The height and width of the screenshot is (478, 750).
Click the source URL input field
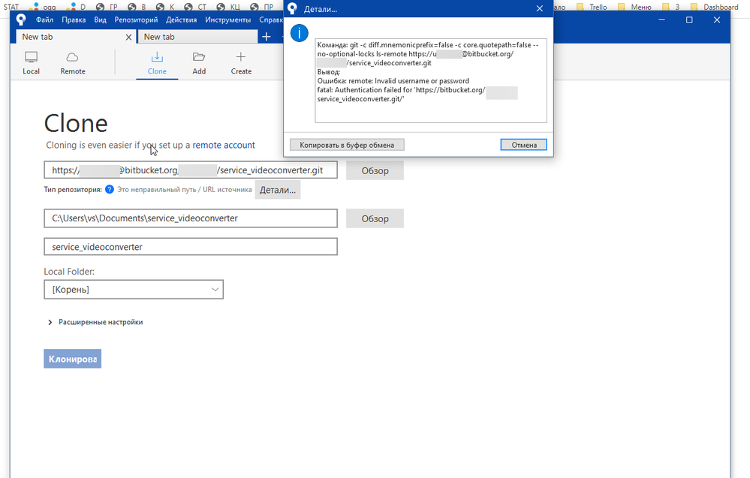click(x=191, y=170)
